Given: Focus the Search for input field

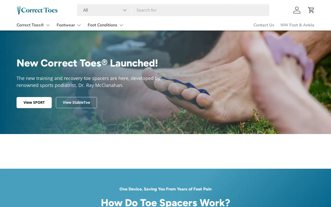Looking at the screenshot, I should pos(200,10).
